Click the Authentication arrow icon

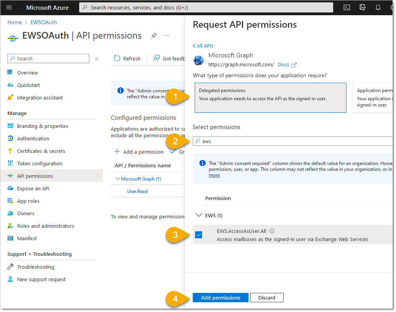click(x=10, y=138)
